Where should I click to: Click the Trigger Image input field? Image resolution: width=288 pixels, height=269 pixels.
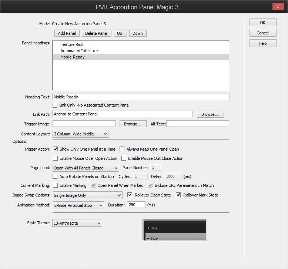click(x=84, y=124)
